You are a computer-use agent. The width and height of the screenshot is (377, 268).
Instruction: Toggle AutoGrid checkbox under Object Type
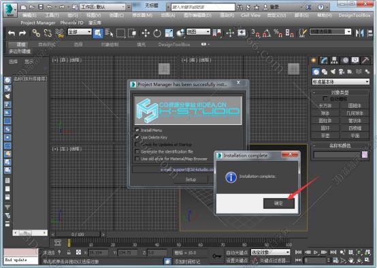(325, 99)
